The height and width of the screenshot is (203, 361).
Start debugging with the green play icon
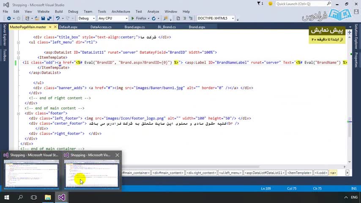(x=133, y=18)
